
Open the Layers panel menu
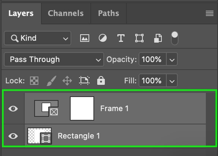coord(210,13)
